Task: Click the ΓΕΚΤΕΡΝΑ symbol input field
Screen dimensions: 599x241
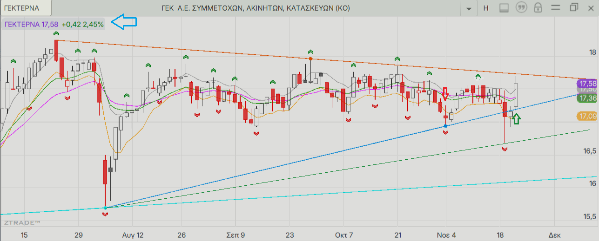Action: (x=26, y=8)
